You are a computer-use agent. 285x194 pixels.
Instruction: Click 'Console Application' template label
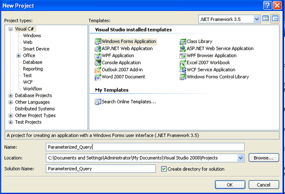(x=121, y=63)
